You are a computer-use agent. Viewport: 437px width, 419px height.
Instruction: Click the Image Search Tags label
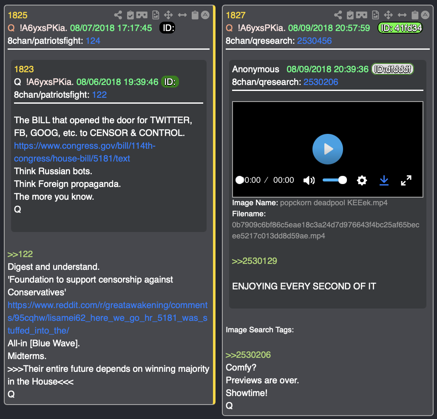tap(260, 330)
